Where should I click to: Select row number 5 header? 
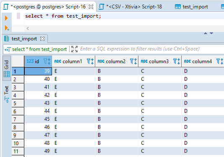(18, 103)
